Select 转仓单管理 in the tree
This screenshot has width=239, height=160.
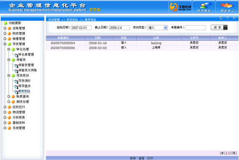(26, 55)
